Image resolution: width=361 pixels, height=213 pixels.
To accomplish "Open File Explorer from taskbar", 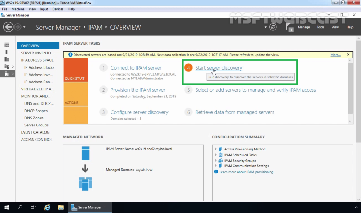I will click(x=61, y=207).
